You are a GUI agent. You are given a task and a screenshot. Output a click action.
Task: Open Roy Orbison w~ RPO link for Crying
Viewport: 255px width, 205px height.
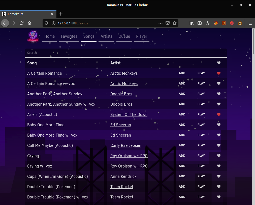pos(129,156)
